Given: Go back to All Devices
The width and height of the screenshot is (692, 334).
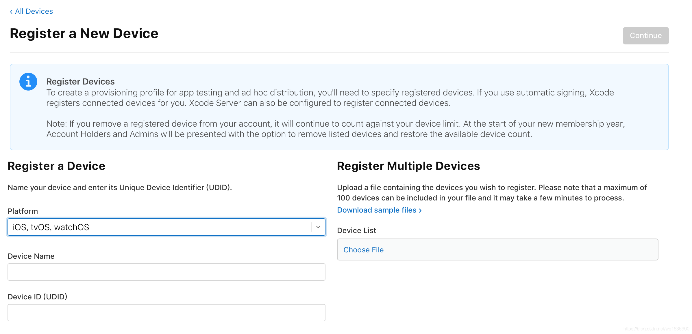Looking at the screenshot, I should 34,12.
